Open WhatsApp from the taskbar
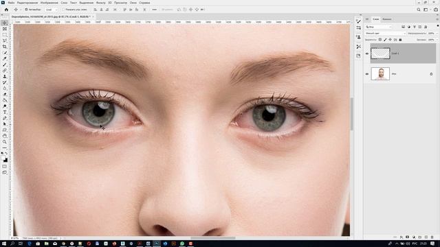 (182, 244)
